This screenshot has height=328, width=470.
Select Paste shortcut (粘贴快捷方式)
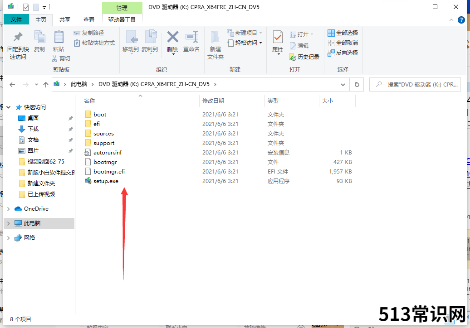pyautogui.click(x=94, y=43)
